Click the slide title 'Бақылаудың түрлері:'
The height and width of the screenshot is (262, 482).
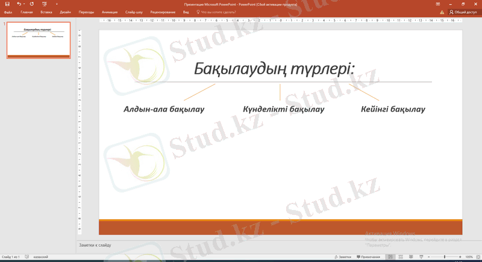point(274,69)
